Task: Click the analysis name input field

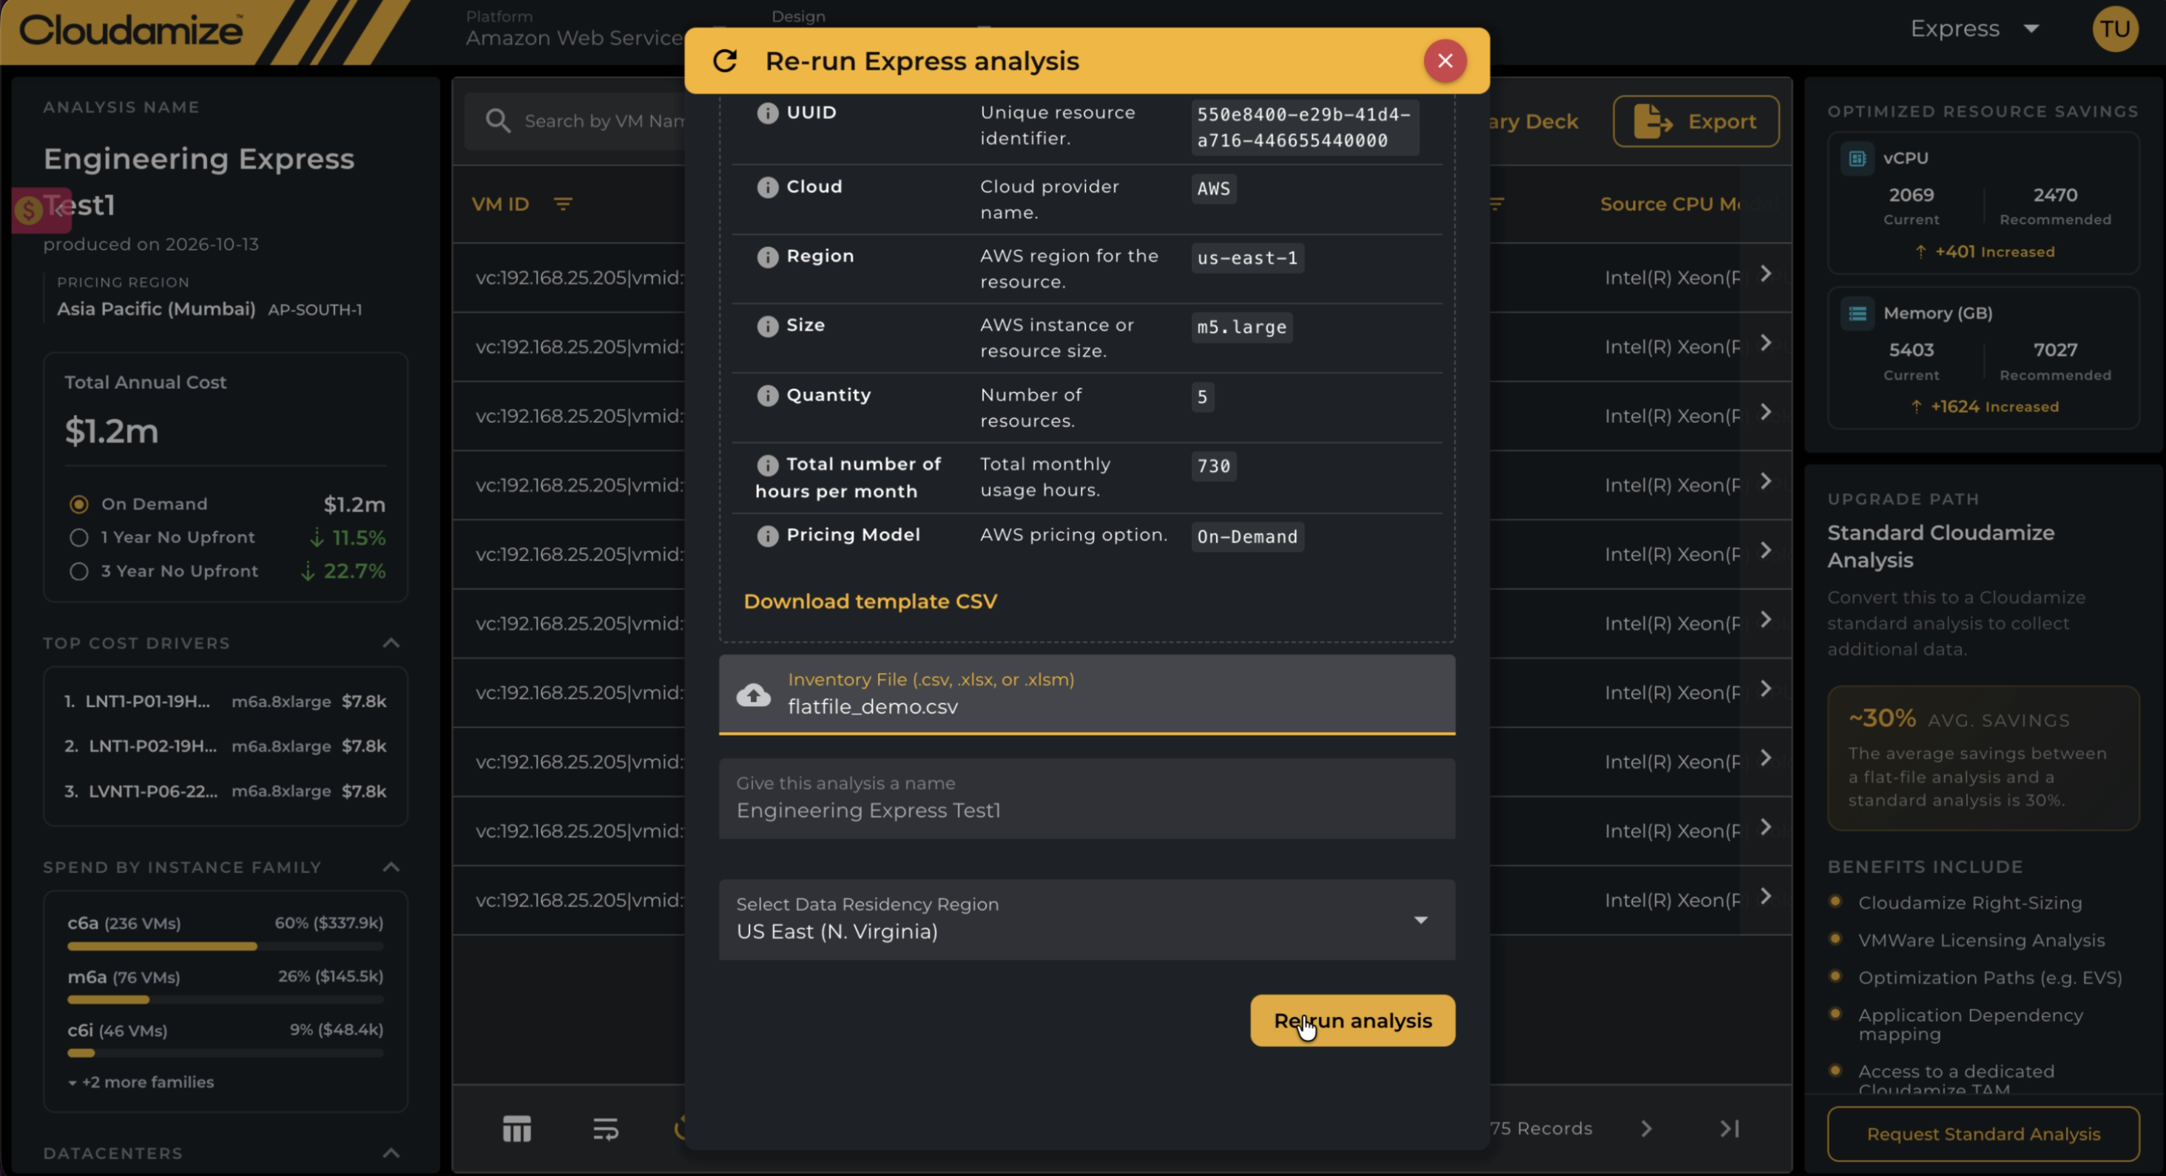Action: point(1087,799)
